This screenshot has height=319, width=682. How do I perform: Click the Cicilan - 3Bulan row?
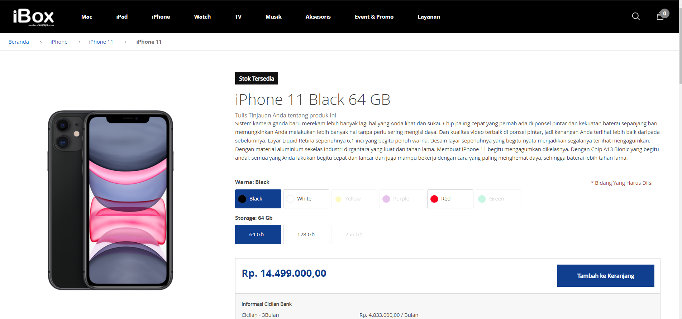tap(260, 315)
